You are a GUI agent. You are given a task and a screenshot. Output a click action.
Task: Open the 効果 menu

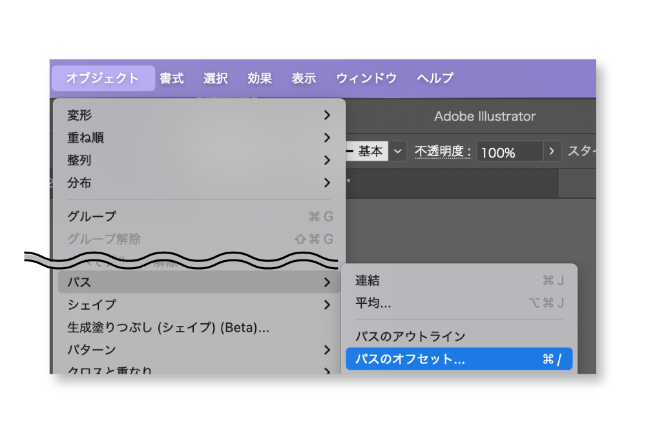click(260, 78)
